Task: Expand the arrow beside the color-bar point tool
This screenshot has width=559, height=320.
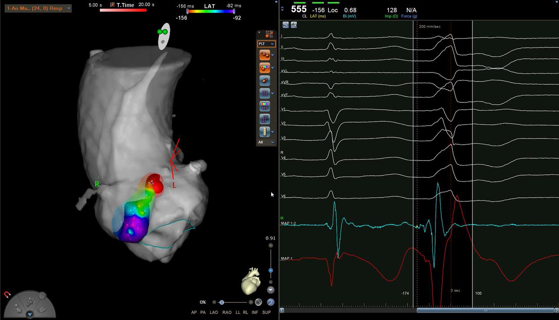Action: click(273, 68)
